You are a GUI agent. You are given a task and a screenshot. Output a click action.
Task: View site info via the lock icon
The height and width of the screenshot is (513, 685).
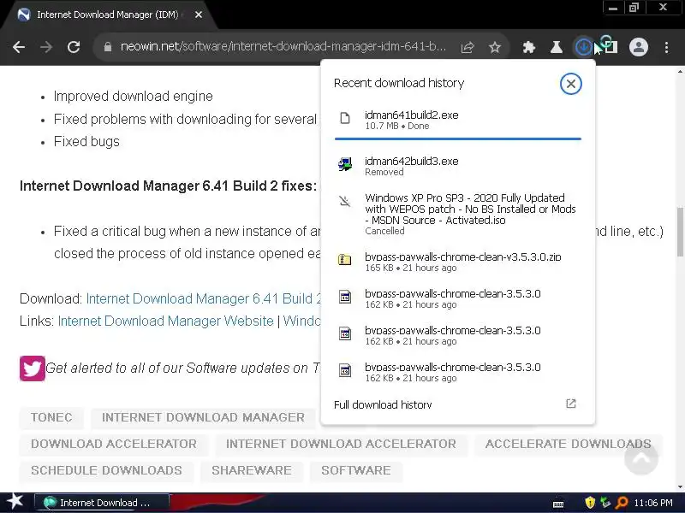pyautogui.click(x=108, y=47)
